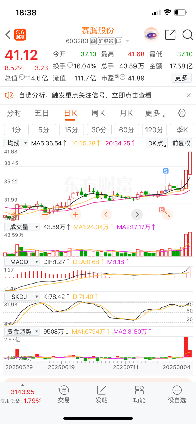The image size is (196, 424).
Task: Select 15分 period button
Action: pyautogui.click(x=71, y=130)
